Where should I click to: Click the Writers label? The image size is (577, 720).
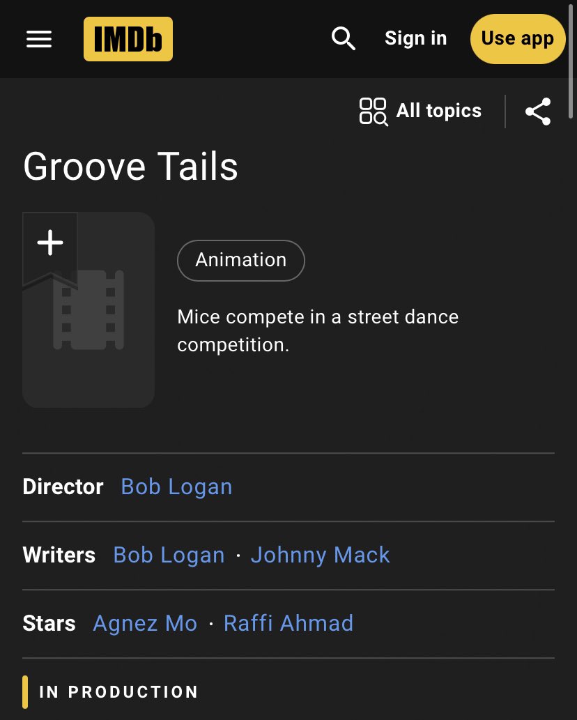click(x=59, y=555)
